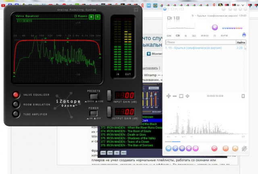The width and height of the screenshot is (258, 174).
Task: Skip to next track in TOKIO
Action: [196, 149]
